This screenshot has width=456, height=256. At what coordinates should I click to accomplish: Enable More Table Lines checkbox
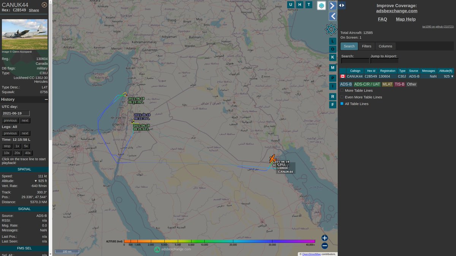coord(342,91)
